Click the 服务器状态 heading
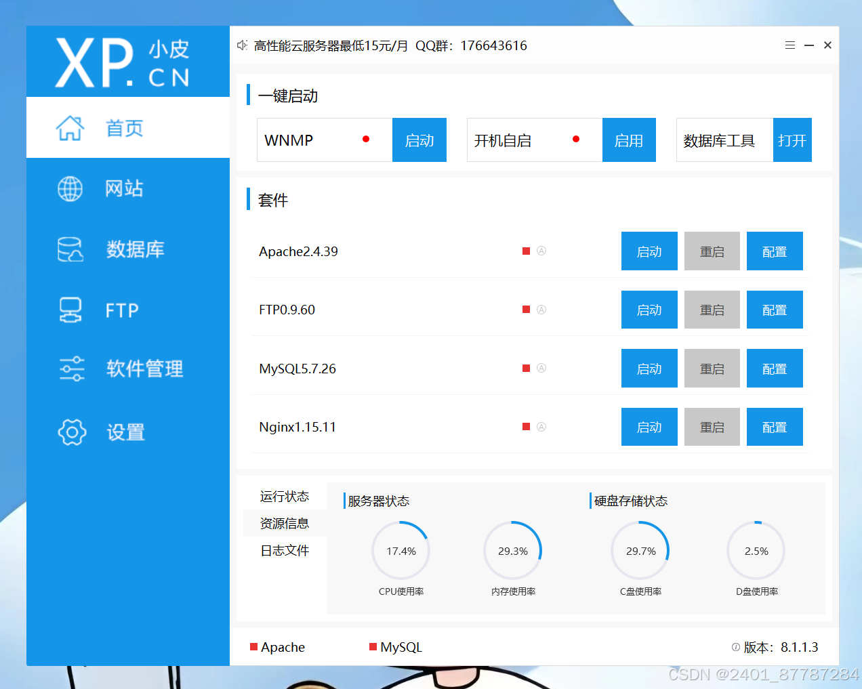 click(x=379, y=501)
